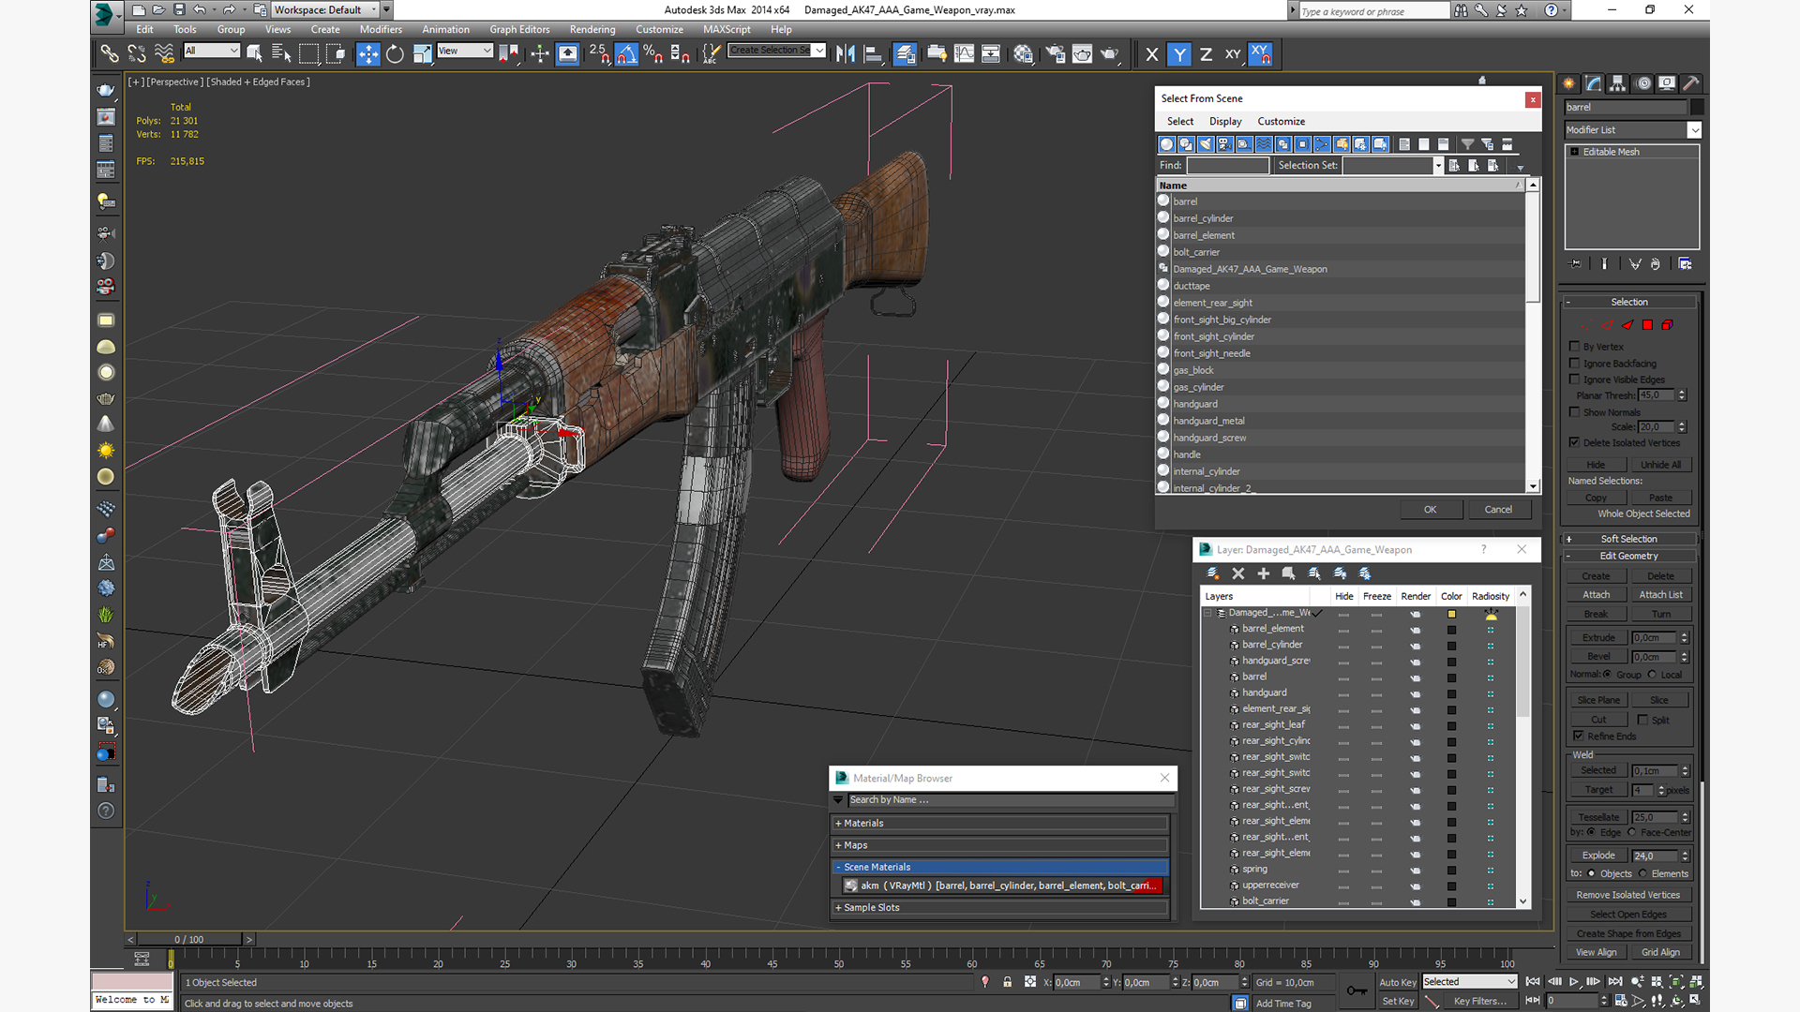The height and width of the screenshot is (1012, 1800).
Task: Enable the Split checkbox
Action: click(1642, 720)
